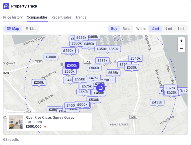Select the Rent option
Image resolution: width=191 pixels, height=145 pixels.
click(x=126, y=29)
